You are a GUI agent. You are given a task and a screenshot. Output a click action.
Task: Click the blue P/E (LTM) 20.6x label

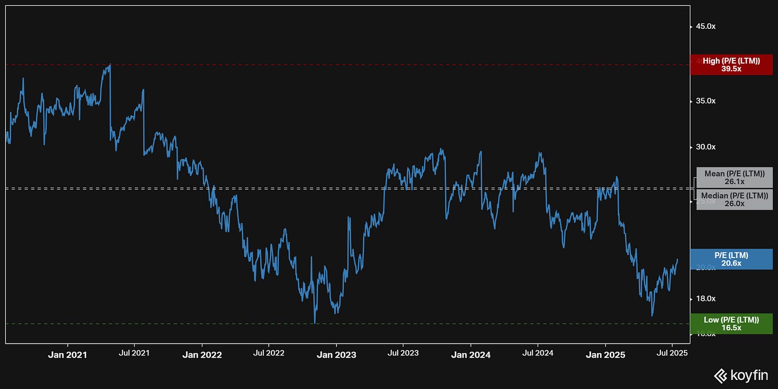731,259
